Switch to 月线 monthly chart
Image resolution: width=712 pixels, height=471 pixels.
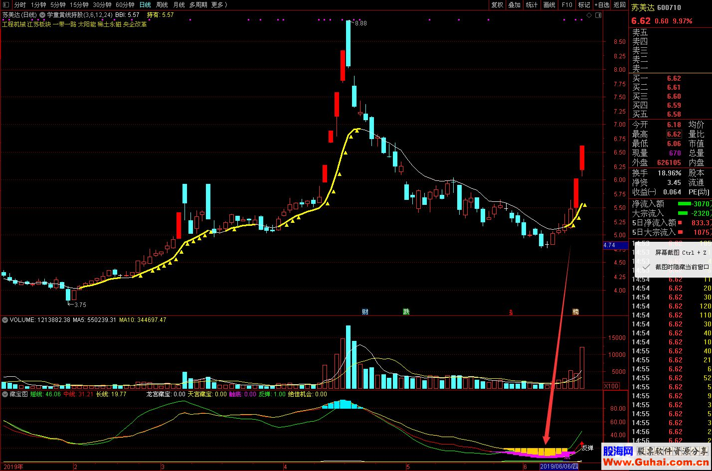(178, 4)
